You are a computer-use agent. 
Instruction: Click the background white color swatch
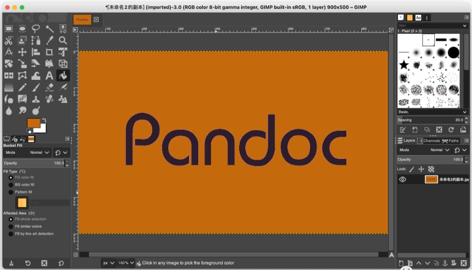point(42,129)
